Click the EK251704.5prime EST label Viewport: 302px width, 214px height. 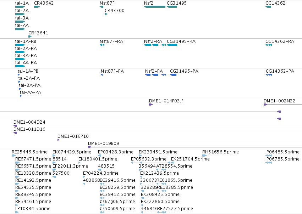[190, 159]
